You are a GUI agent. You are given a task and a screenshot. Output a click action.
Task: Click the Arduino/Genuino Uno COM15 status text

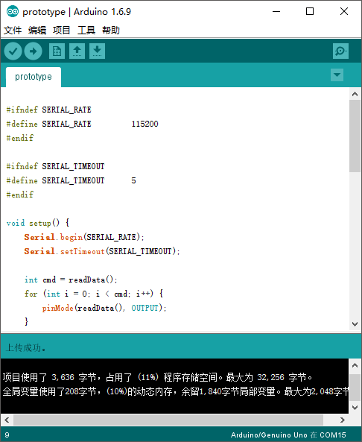(x=288, y=435)
